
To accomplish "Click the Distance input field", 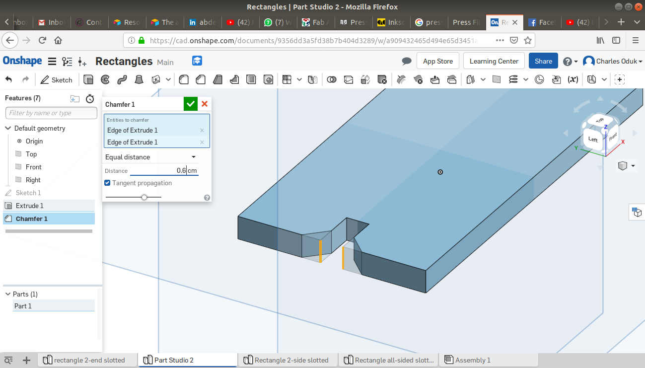I will 158,170.
